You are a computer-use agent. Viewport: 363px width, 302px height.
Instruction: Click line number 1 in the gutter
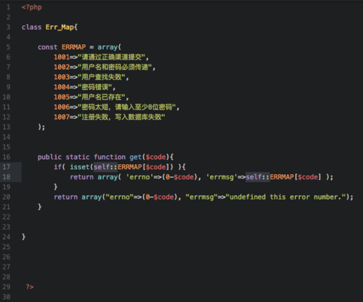point(8,7)
